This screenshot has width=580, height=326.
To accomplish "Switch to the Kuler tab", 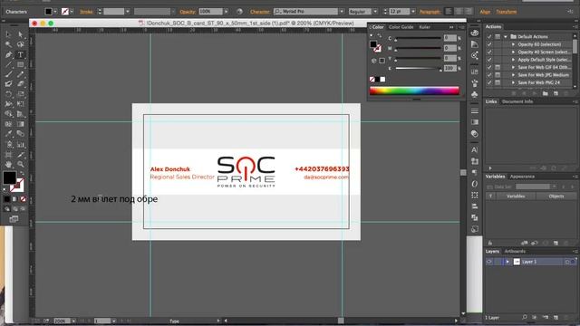I will tap(424, 27).
